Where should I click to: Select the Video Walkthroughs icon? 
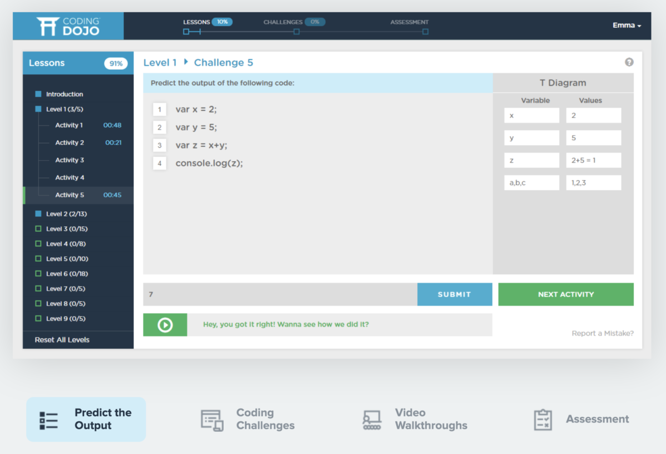(371, 420)
